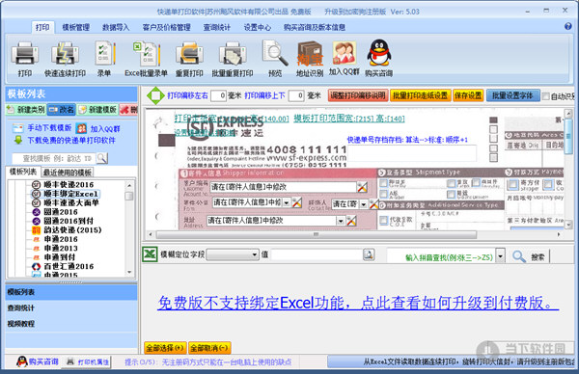579x374 pixels.
Task: Click the 查找模板 search field
Action: (x=54, y=158)
